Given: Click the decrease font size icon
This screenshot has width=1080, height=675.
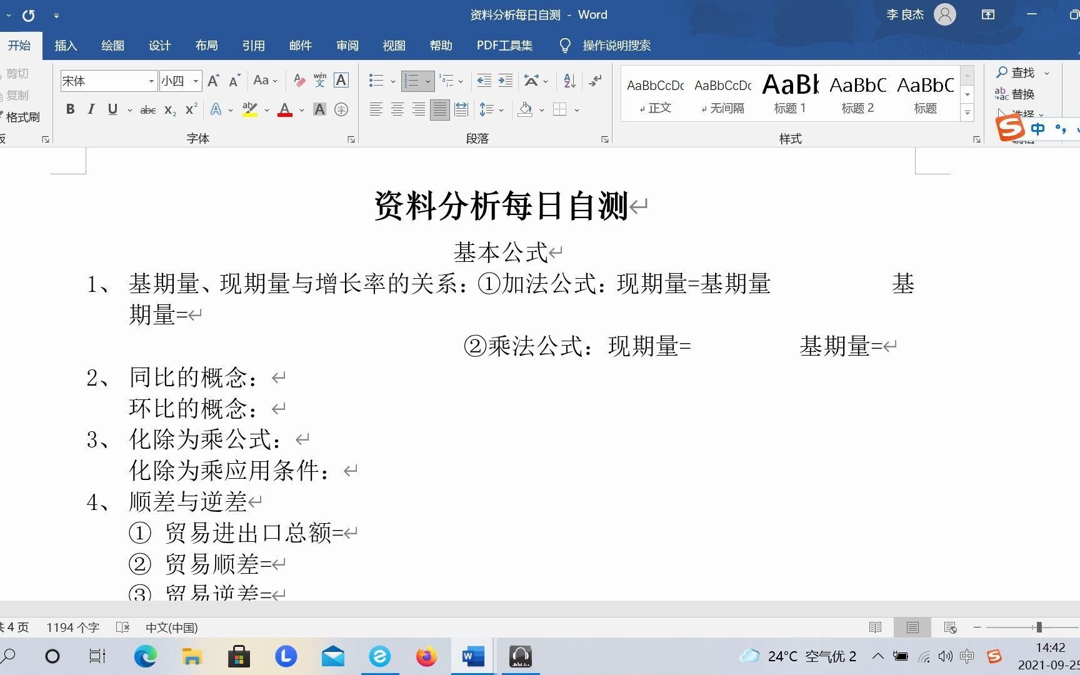Looking at the screenshot, I should (x=234, y=81).
